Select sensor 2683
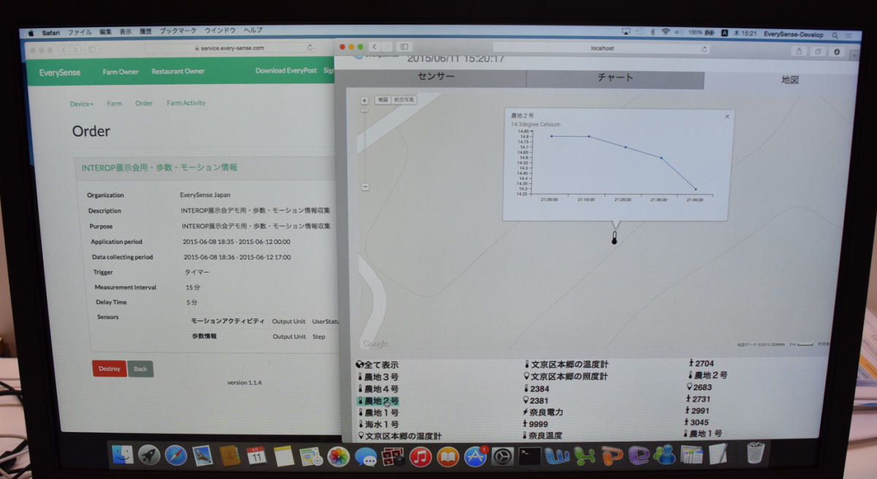The height and width of the screenshot is (479, 877). pyautogui.click(x=700, y=387)
